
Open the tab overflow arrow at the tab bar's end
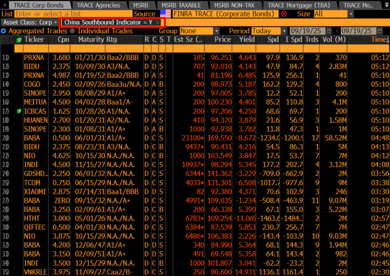(x=387, y=5)
